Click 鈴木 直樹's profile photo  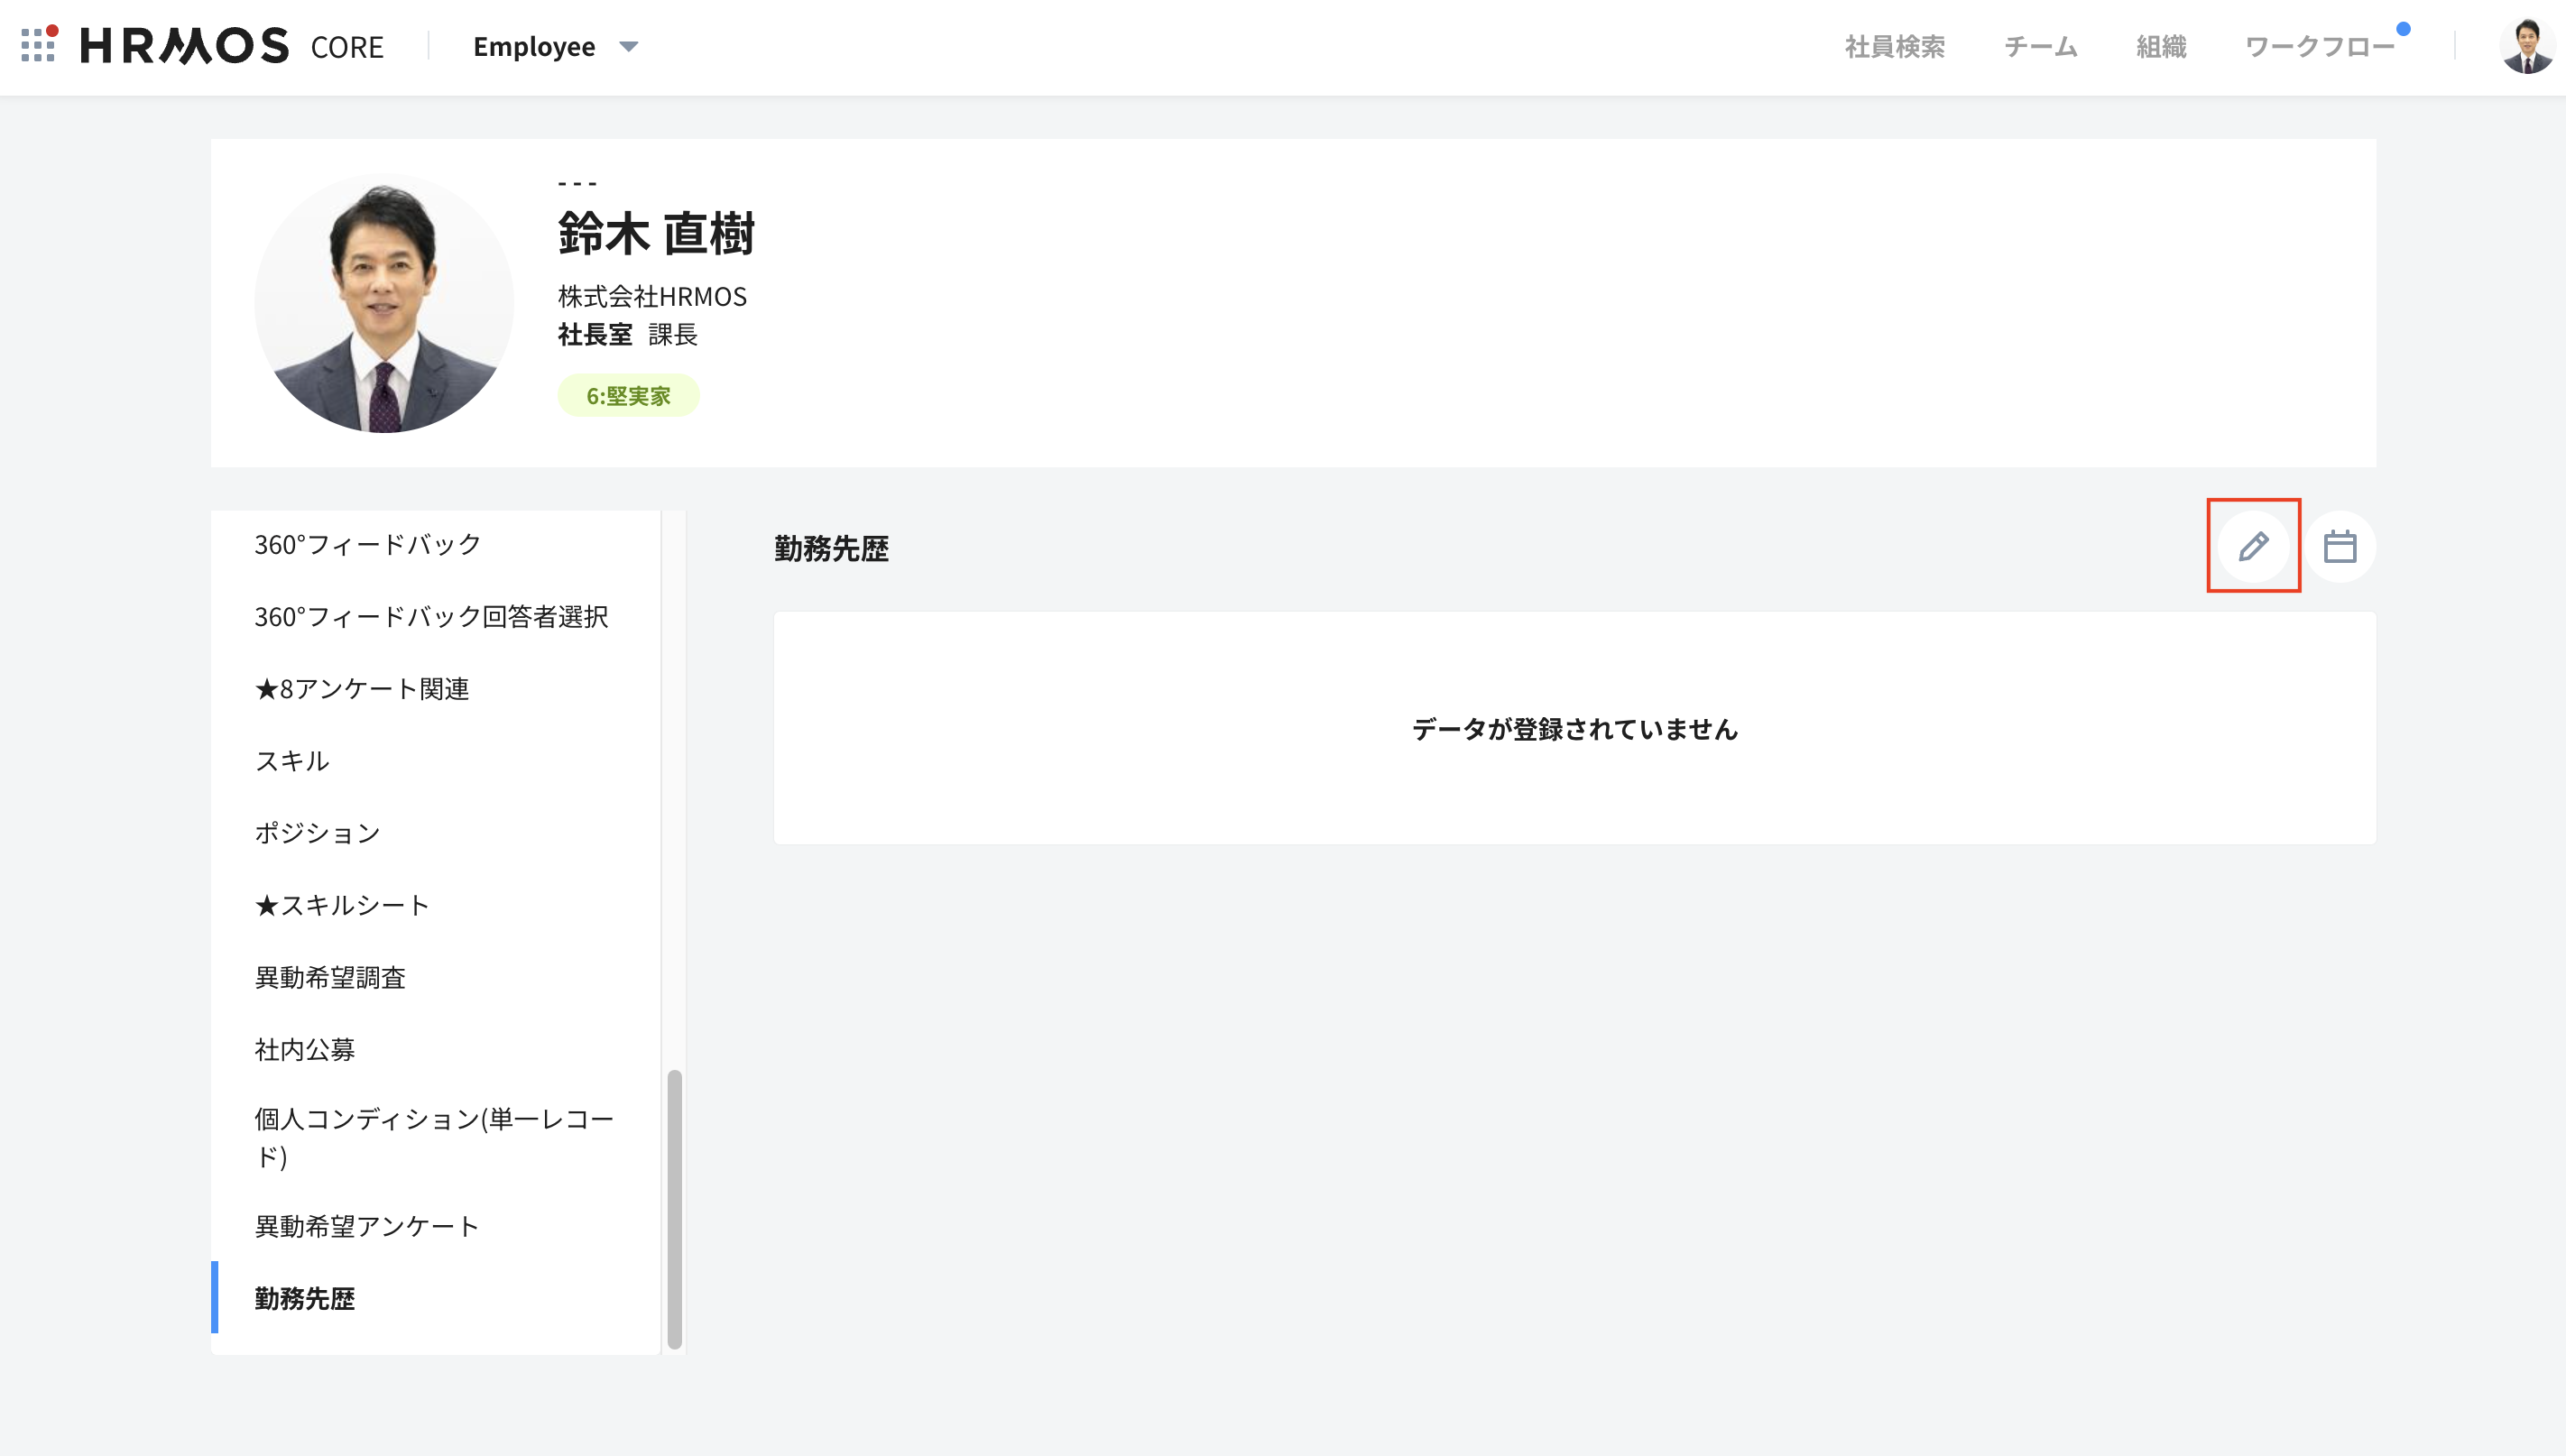tap(384, 303)
